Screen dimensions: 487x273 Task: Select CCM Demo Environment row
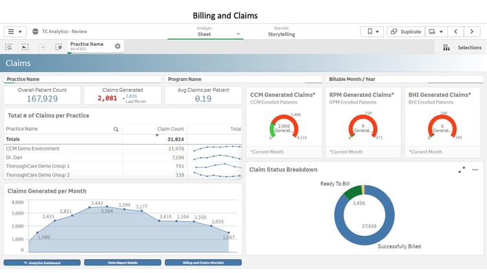click(123, 149)
